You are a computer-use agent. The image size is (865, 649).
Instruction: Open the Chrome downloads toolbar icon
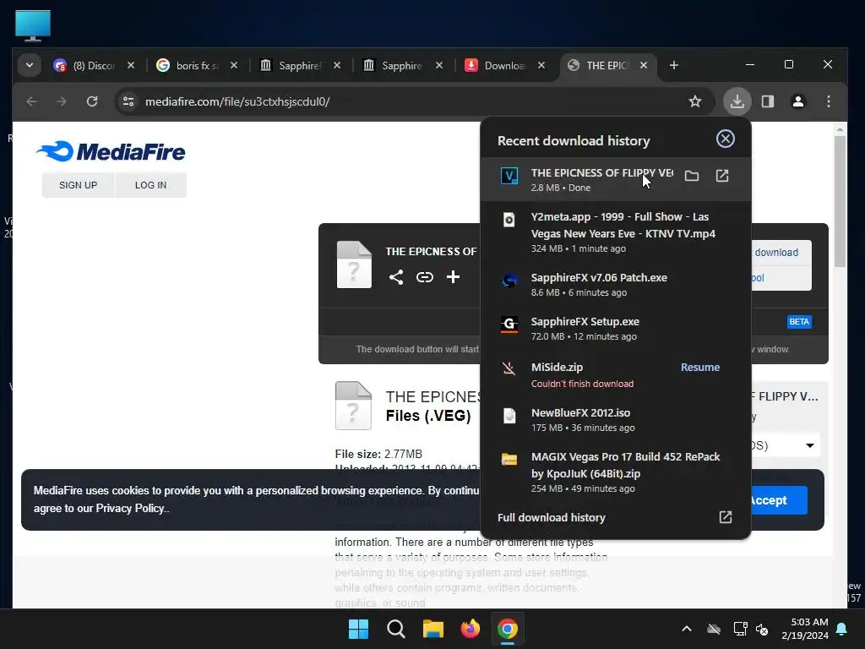point(737,101)
